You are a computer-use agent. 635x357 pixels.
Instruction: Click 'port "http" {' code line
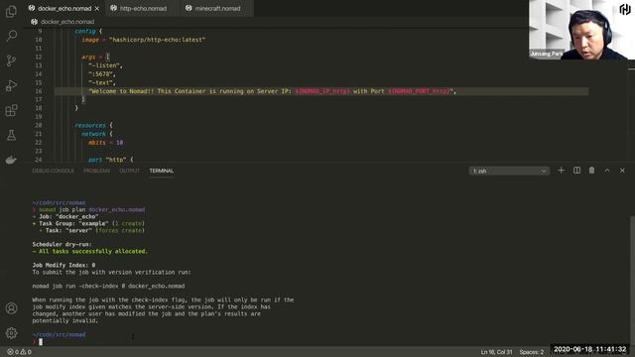(x=110, y=160)
